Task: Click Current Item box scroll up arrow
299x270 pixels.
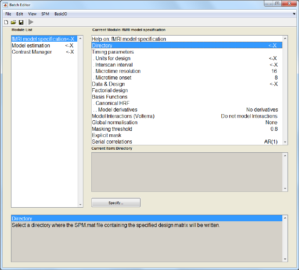Action: [285, 155]
